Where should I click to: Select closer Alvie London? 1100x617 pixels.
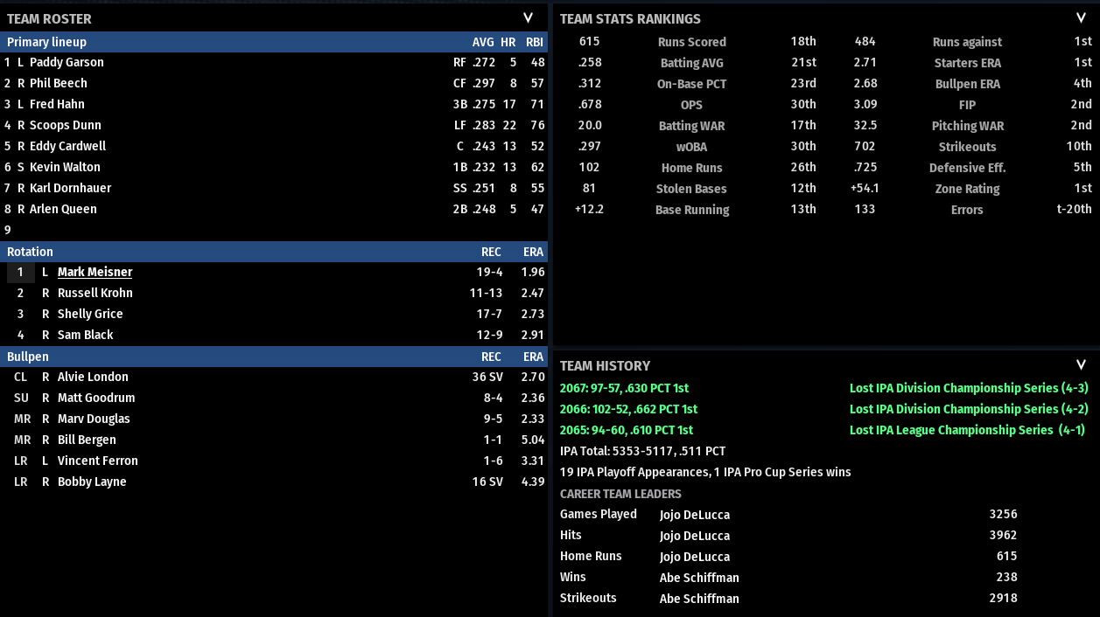click(93, 377)
